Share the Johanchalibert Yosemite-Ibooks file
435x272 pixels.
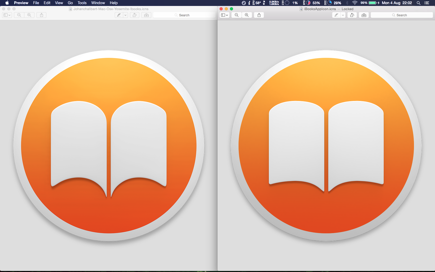(41, 15)
